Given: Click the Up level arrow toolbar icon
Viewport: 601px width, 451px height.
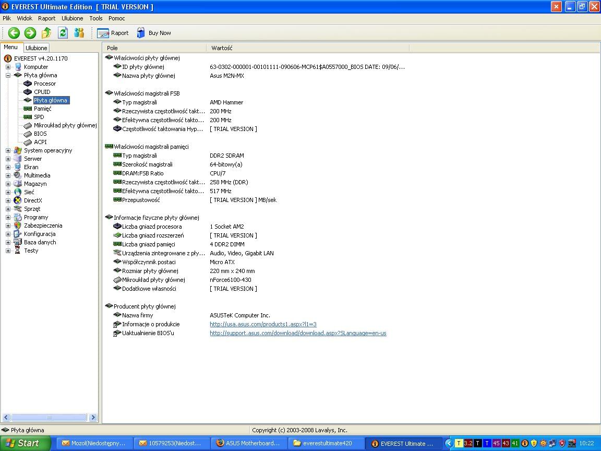Looking at the screenshot, I should point(46,33).
